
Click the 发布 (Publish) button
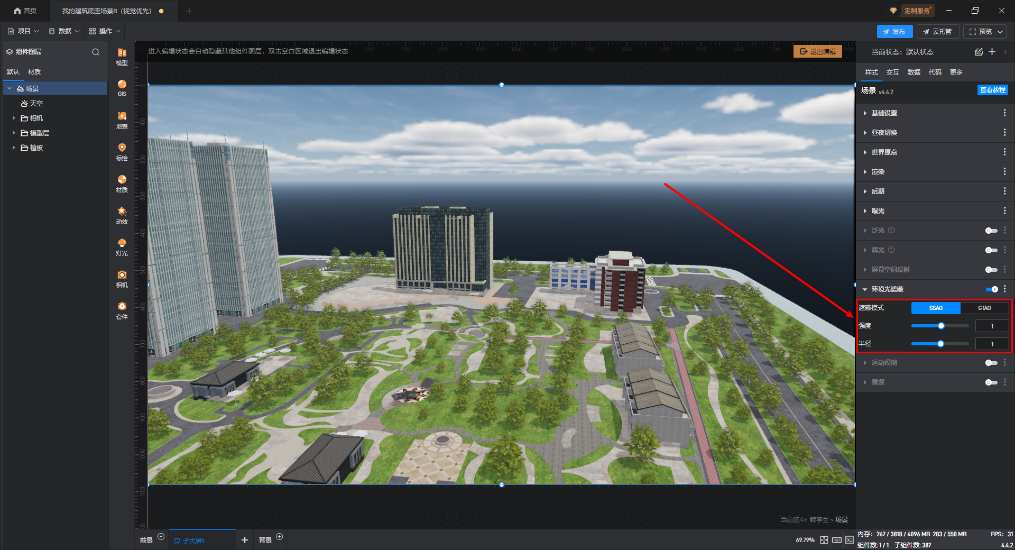click(894, 32)
